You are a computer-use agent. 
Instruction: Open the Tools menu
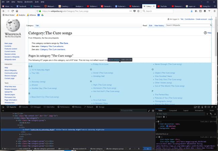pyautogui.click(x=37, y=2)
